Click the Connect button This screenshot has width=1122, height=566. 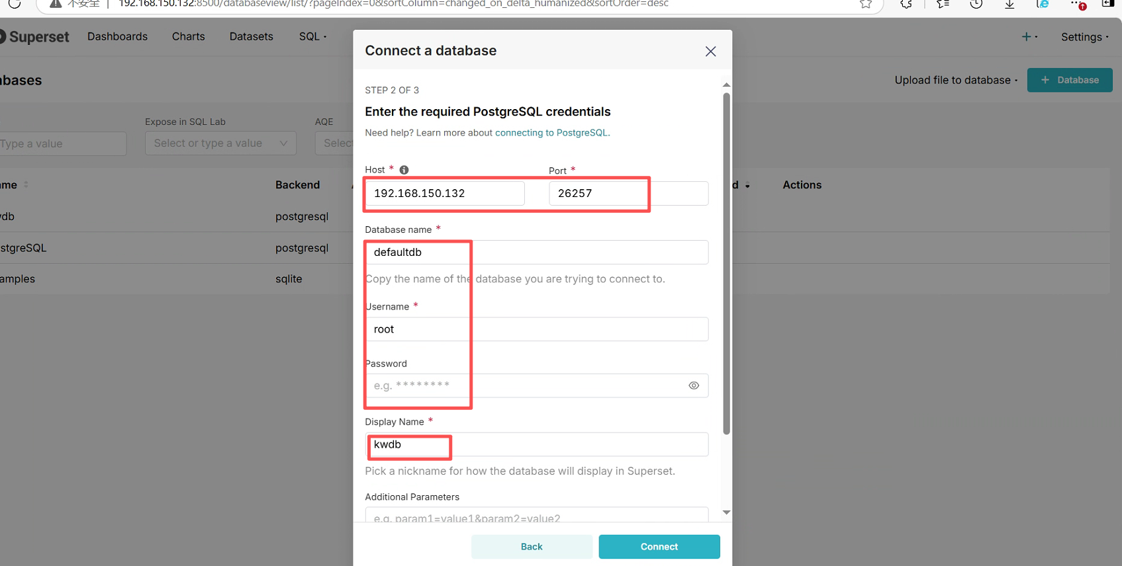[x=659, y=547]
